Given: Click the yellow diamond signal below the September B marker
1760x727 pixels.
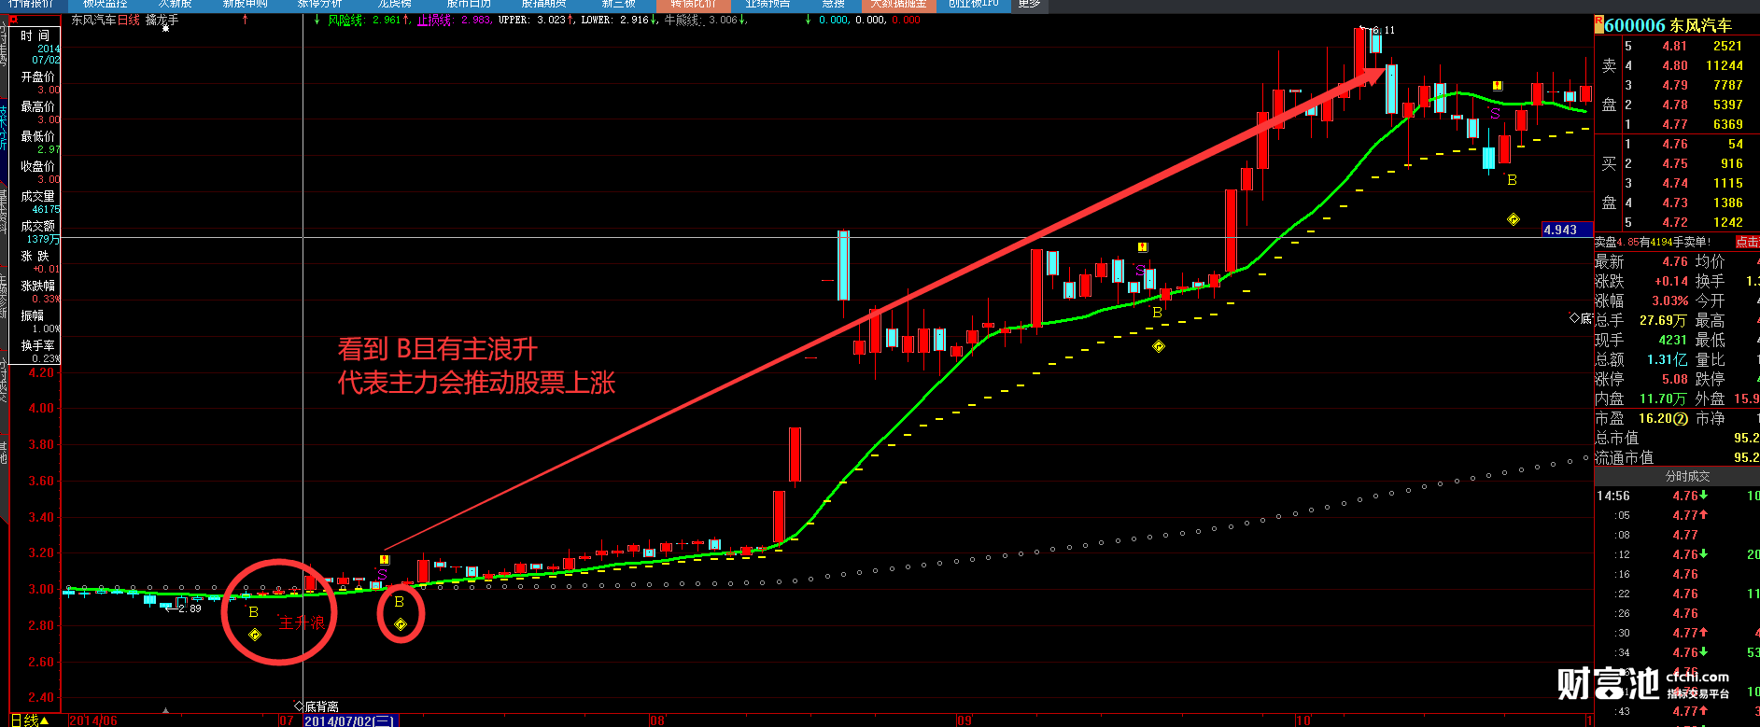Looking at the screenshot, I should pyautogui.click(x=1159, y=346).
